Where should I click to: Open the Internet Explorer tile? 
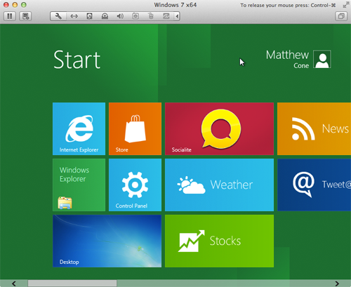pyautogui.click(x=79, y=128)
